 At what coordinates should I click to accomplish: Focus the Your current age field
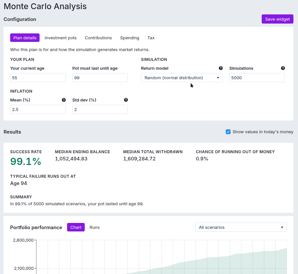[x=38, y=78]
